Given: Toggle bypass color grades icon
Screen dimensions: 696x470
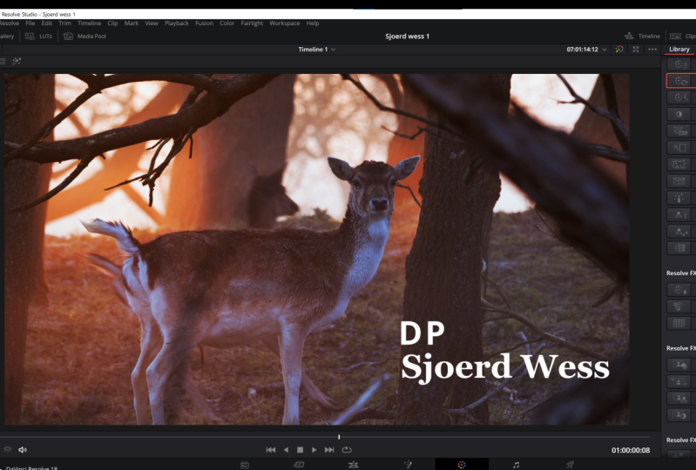Looking at the screenshot, I should click(x=619, y=50).
